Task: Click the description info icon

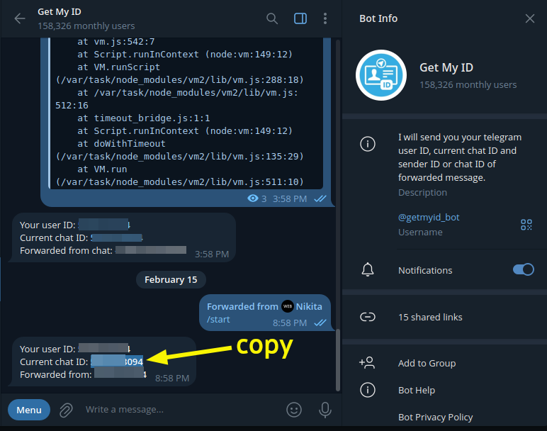Action: 368,144
